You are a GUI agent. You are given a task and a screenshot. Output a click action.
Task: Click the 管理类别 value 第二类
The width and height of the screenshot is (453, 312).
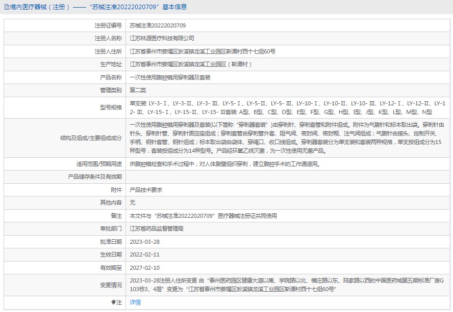pyautogui.click(x=138, y=91)
